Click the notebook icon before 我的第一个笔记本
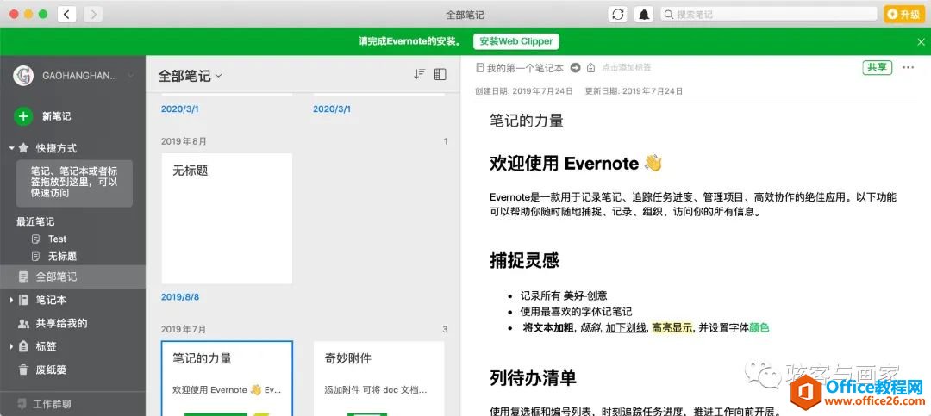Screen dimensions: 931x416 coord(480,68)
